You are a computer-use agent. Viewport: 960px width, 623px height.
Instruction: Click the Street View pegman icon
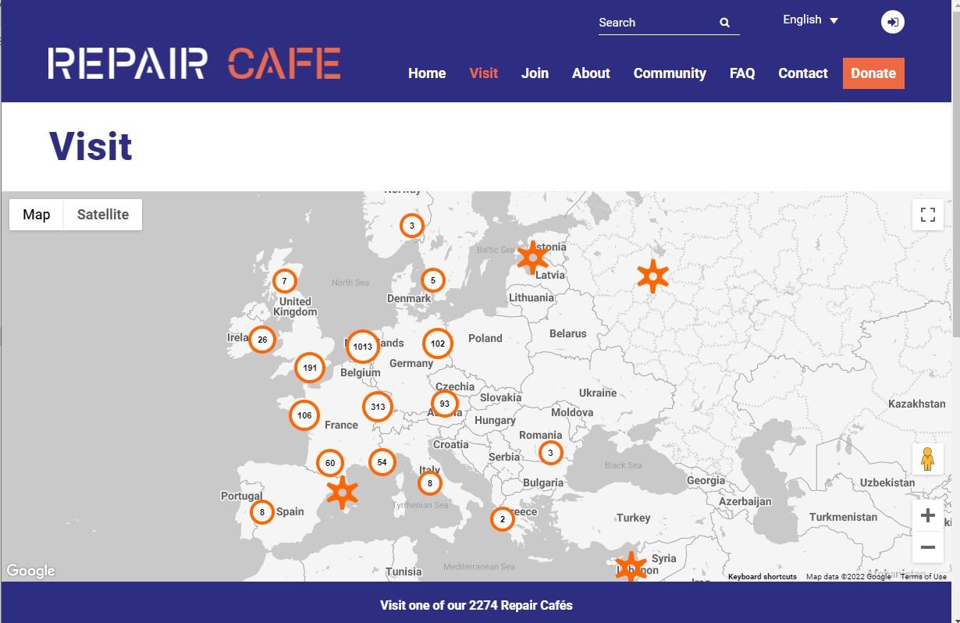pyautogui.click(x=927, y=459)
